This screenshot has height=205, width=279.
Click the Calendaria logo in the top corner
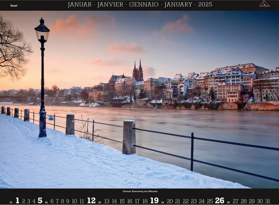[x=264, y=4]
